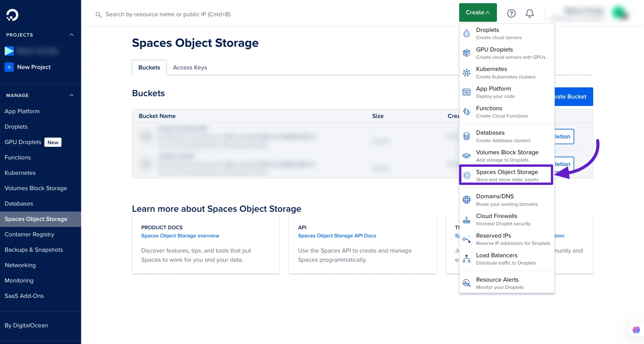644x344 pixels.
Task: Switch to the Access Keys tab
Action: tap(189, 67)
